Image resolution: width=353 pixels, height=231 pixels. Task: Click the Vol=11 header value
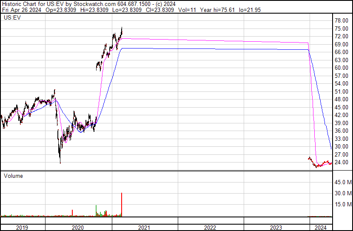(187, 10)
